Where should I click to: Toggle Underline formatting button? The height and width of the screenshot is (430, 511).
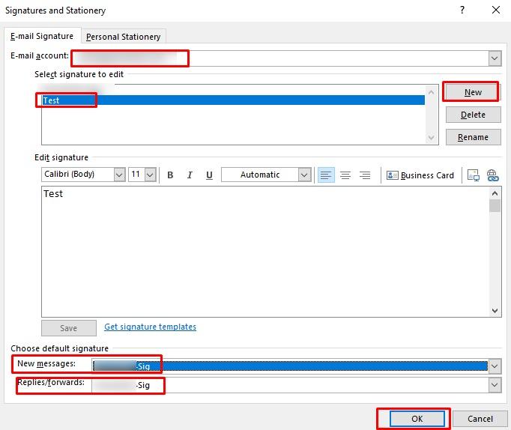[209, 175]
